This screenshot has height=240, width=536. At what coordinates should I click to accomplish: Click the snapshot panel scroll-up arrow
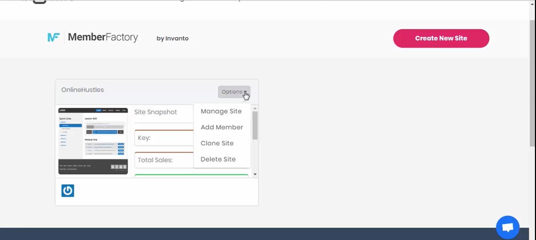[255, 108]
